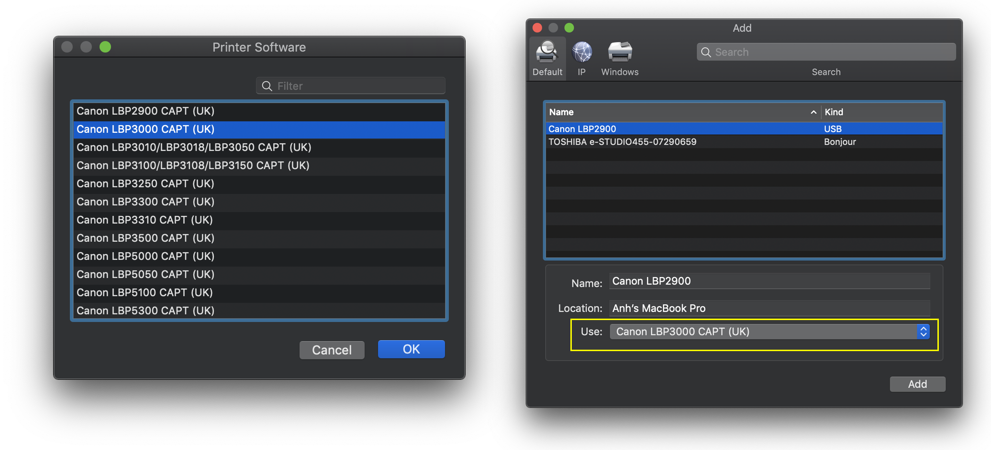Select TOSHIBA e-STUDIO455 Bonjour printer
The height and width of the screenshot is (450, 991).
click(622, 142)
